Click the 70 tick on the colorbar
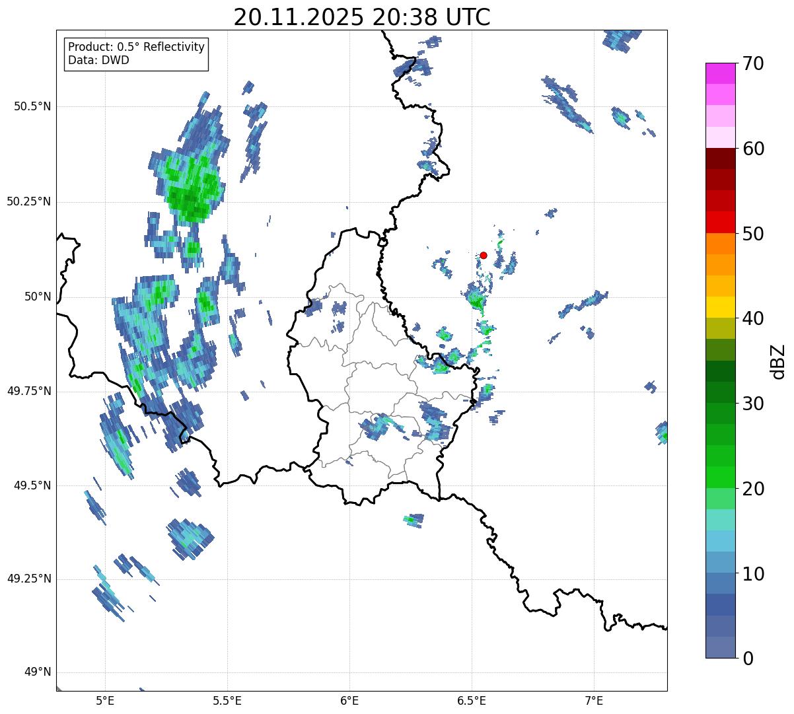 coord(753,63)
